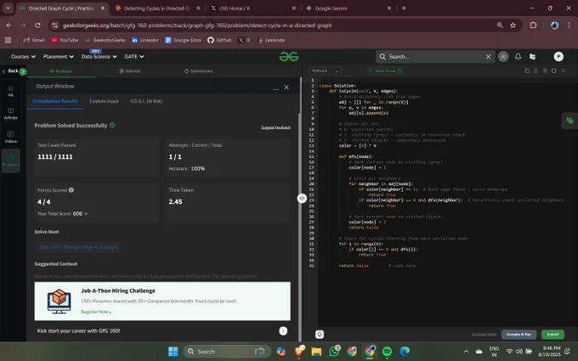This screenshot has width=578, height=361.
Task: Open the Videos sidebar item
Action: (11, 137)
